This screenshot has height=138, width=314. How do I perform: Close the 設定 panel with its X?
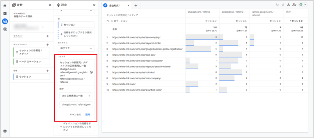[94, 5]
